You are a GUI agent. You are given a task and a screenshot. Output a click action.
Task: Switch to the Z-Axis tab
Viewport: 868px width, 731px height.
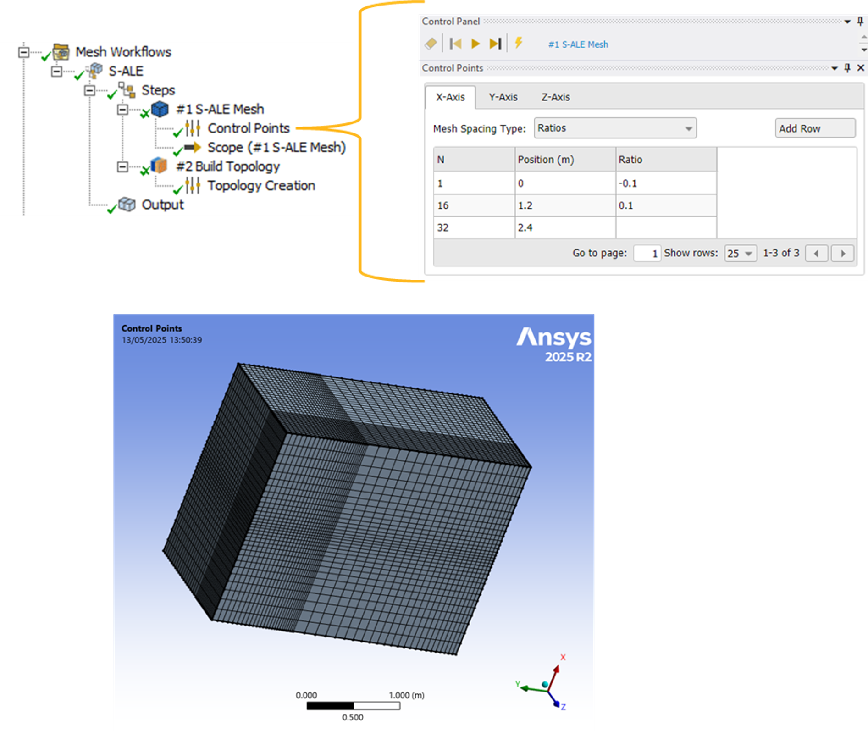click(555, 97)
